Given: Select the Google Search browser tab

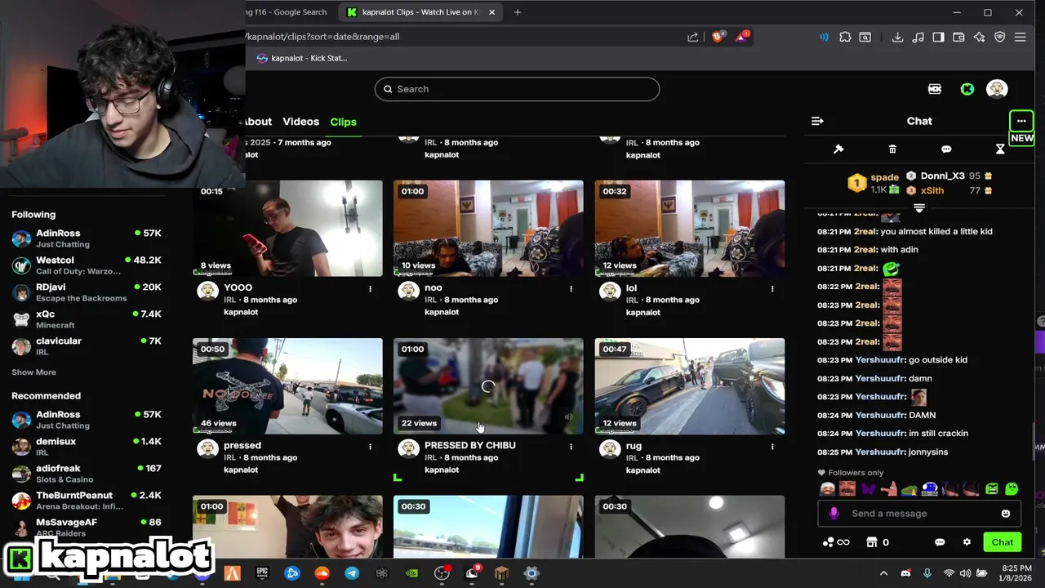Looking at the screenshot, I should [x=287, y=12].
